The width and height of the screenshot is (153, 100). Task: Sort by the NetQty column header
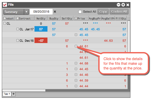[41, 18]
